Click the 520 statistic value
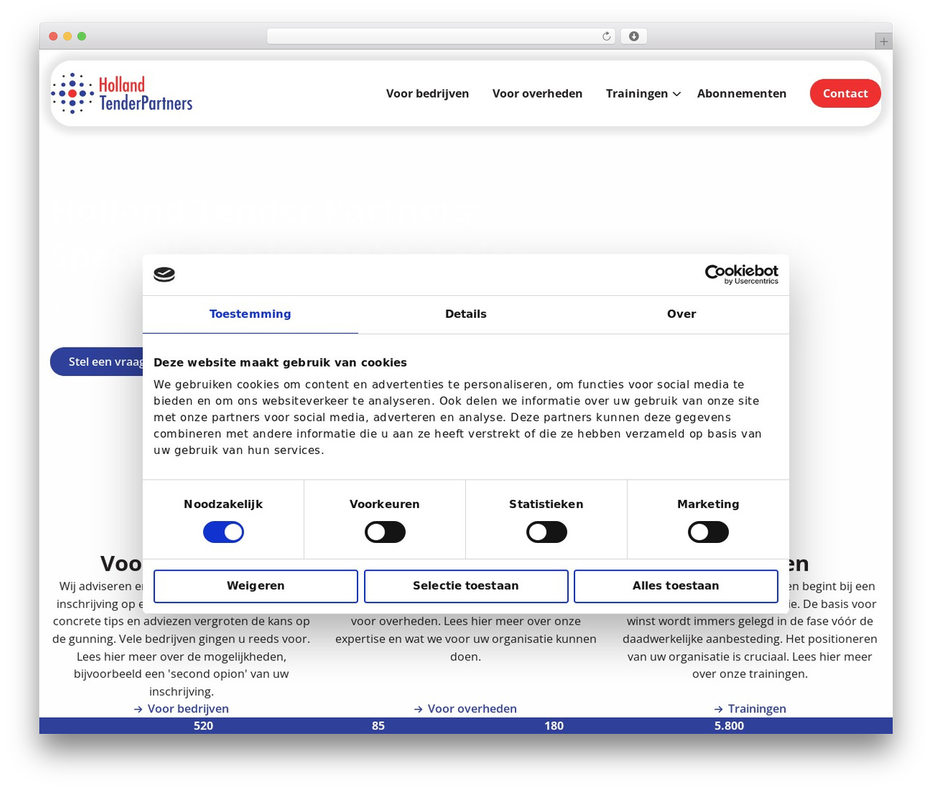The height and width of the screenshot is (790, 932). click(203, 726)
